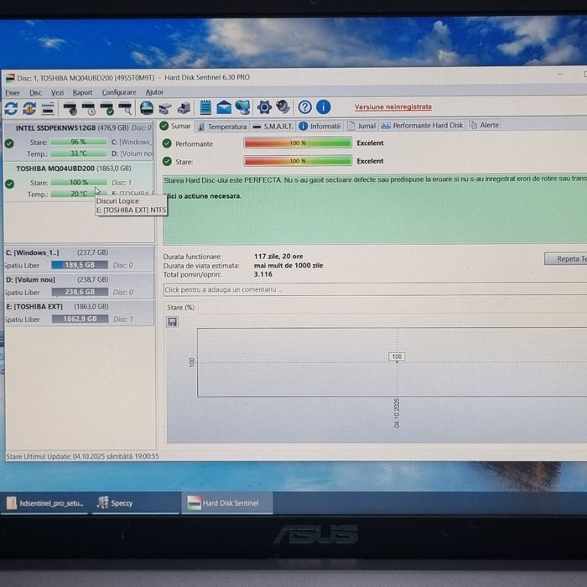This screenshot has height=587, width=587.
Task: Click the floppy save icon under Stare (%)
Action: point(172,322)
